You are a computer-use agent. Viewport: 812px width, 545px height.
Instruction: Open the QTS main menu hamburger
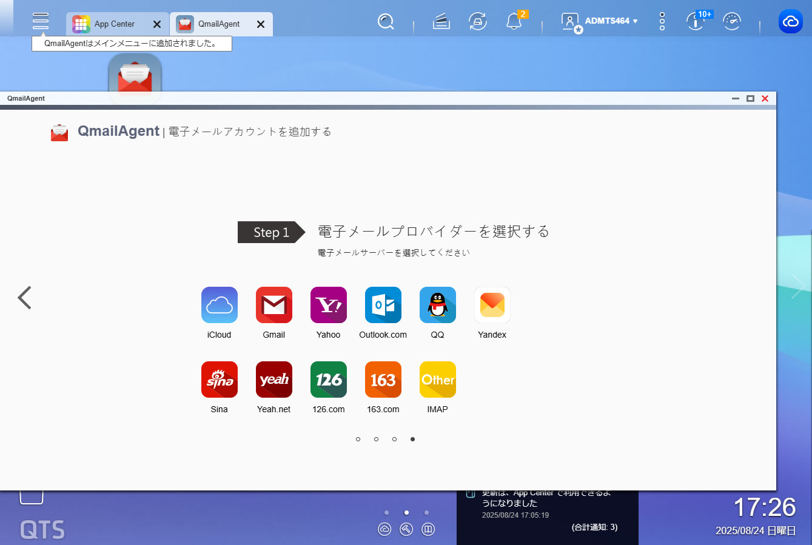(41, 21)
